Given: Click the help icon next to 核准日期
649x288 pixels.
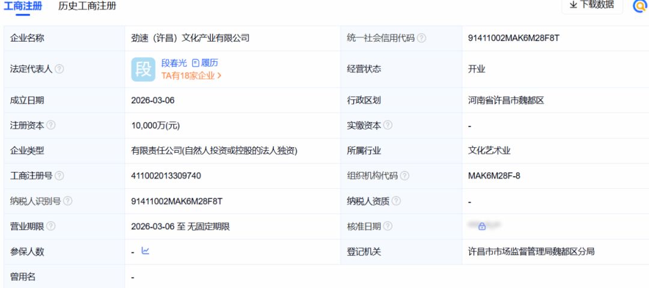Looking at the screenshot, I should coord(388,226).
